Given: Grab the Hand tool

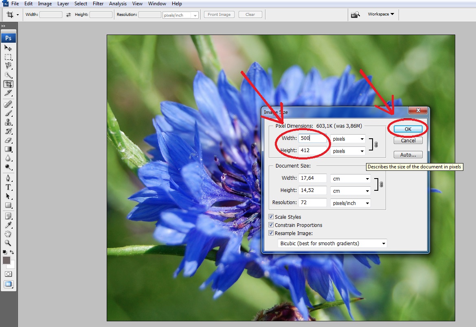Looking at the screenshot, I should pyautogui.click(x=9, y=234).
